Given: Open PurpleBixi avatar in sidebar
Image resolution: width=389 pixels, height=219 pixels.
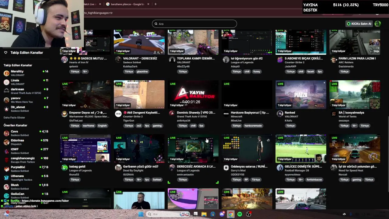Looking at the screenshot, I should (x=6, y=169).
